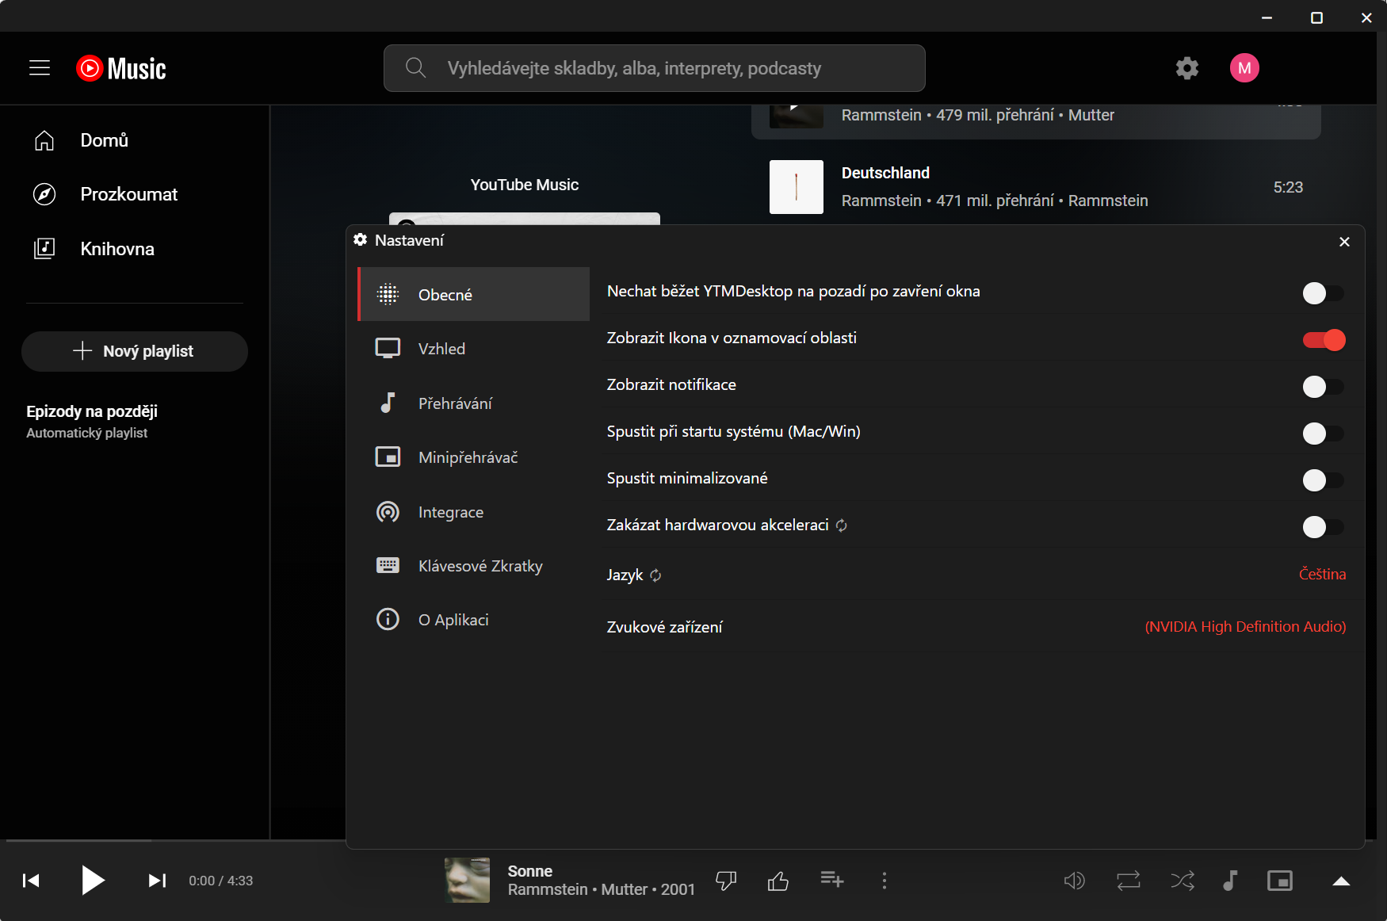Expand the player page with up arrow
The height and width of the screenshot is (921, 1387).
point(1340,881)
